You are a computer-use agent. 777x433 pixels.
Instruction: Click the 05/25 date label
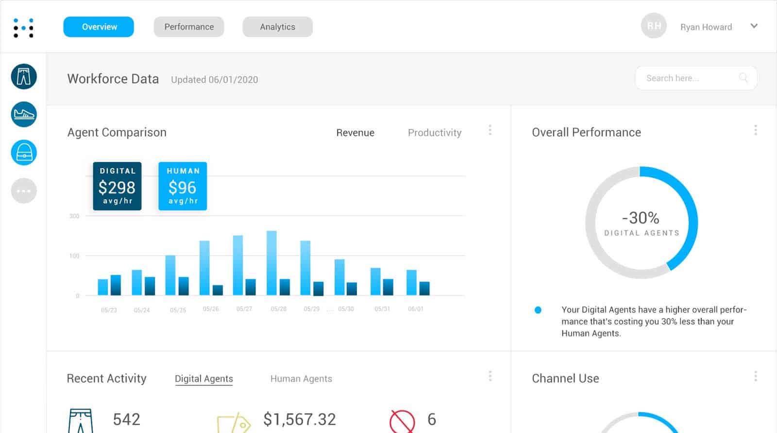pyautogui.click(x=178, y=310)
